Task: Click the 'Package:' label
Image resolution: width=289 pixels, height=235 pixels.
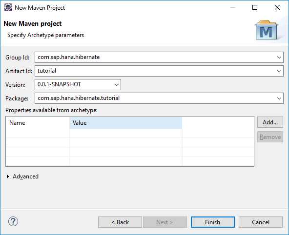Action: (17, 98)
